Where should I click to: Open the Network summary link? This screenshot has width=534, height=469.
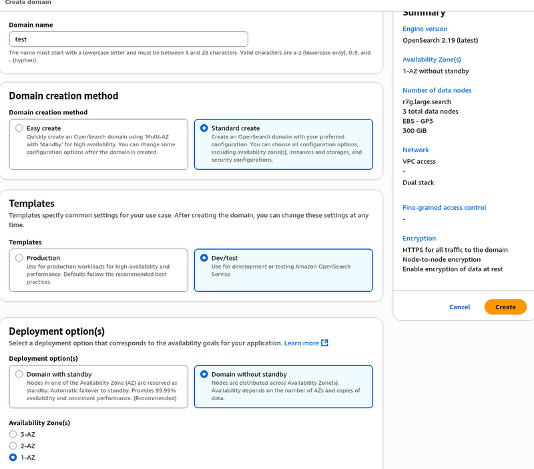[415, 150]
